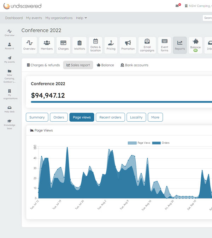Expand the Help dropdown menu
The height and width of the screenshot is (238, 212).
click(81, 18)
